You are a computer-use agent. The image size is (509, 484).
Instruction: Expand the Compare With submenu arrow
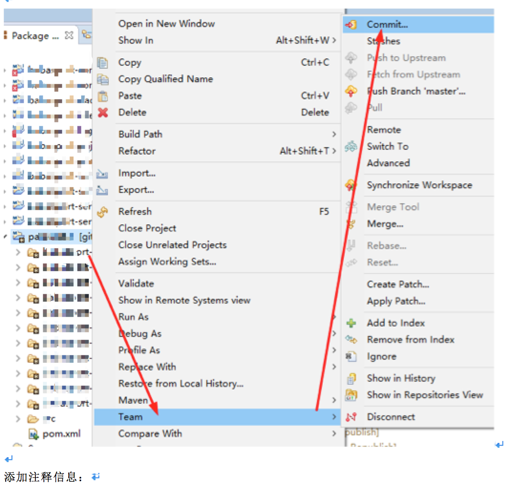click(x=334, y=434)
